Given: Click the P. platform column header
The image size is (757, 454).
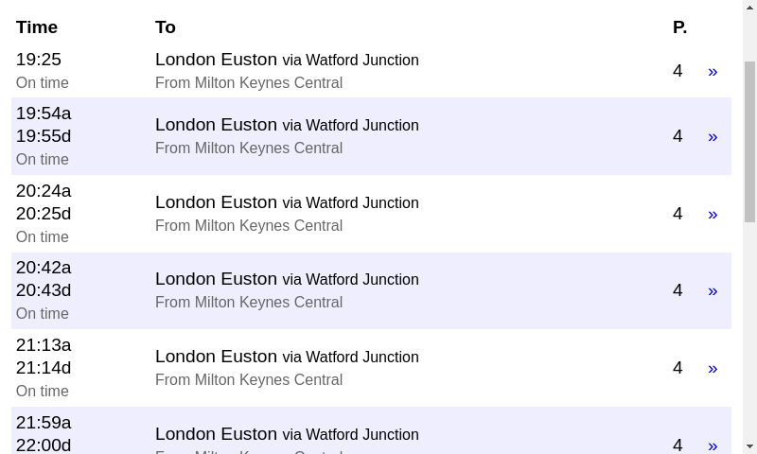Looking at the screenshot, I should tap(679, 27).
